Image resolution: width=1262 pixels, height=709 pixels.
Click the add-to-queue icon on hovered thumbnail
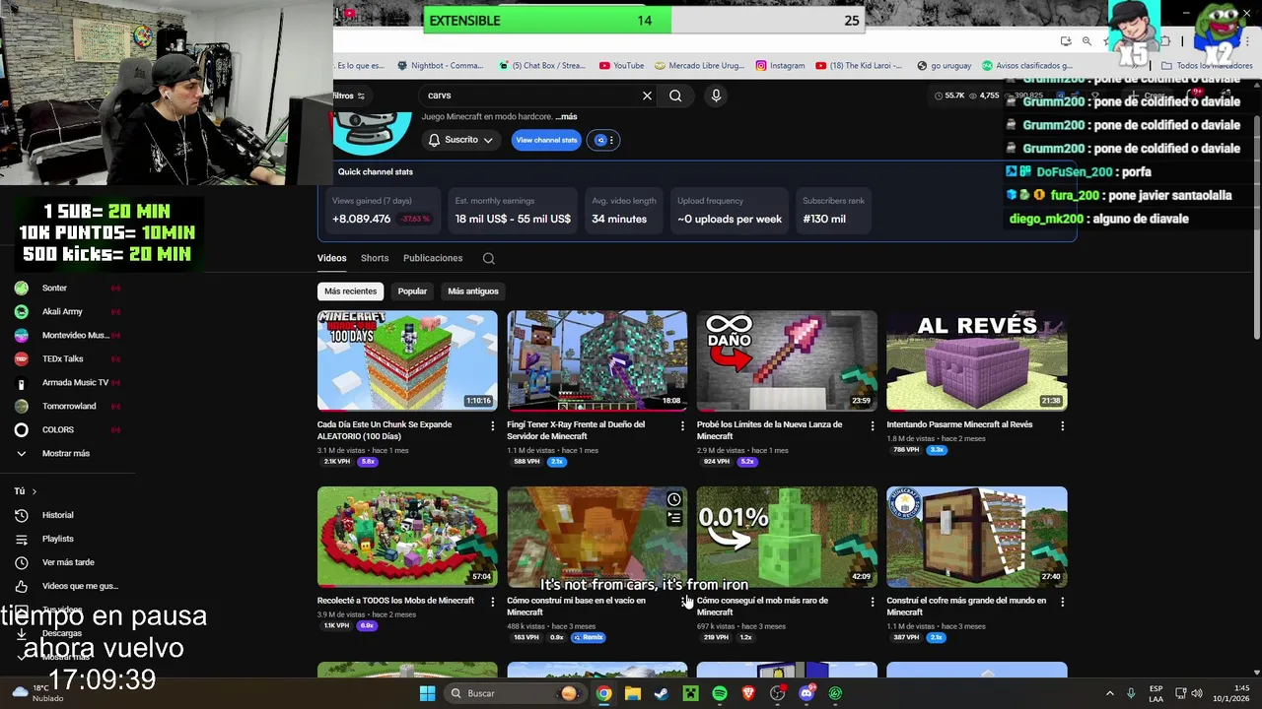coord(674,518)
